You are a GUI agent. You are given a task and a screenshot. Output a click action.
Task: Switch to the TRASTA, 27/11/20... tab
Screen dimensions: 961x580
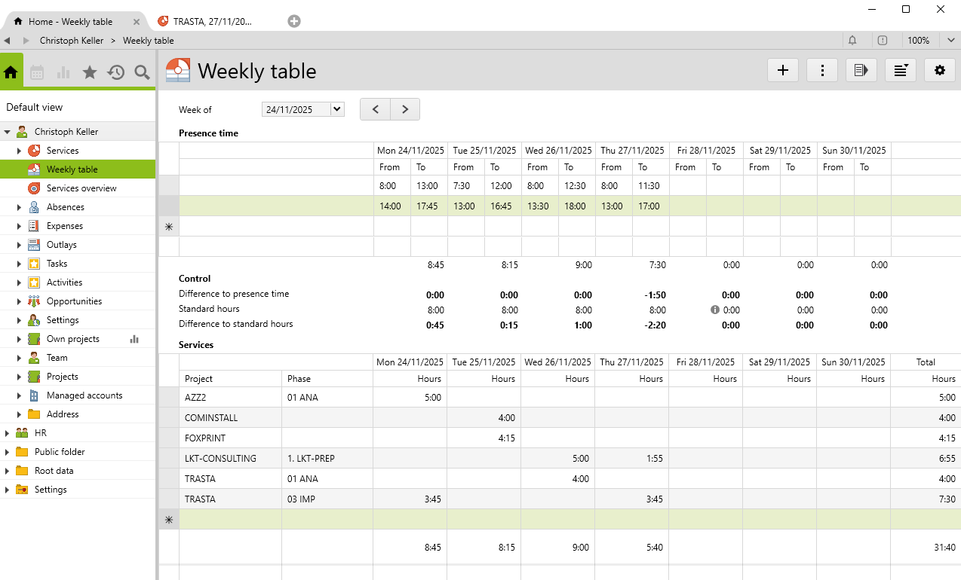tap(212, 22)
